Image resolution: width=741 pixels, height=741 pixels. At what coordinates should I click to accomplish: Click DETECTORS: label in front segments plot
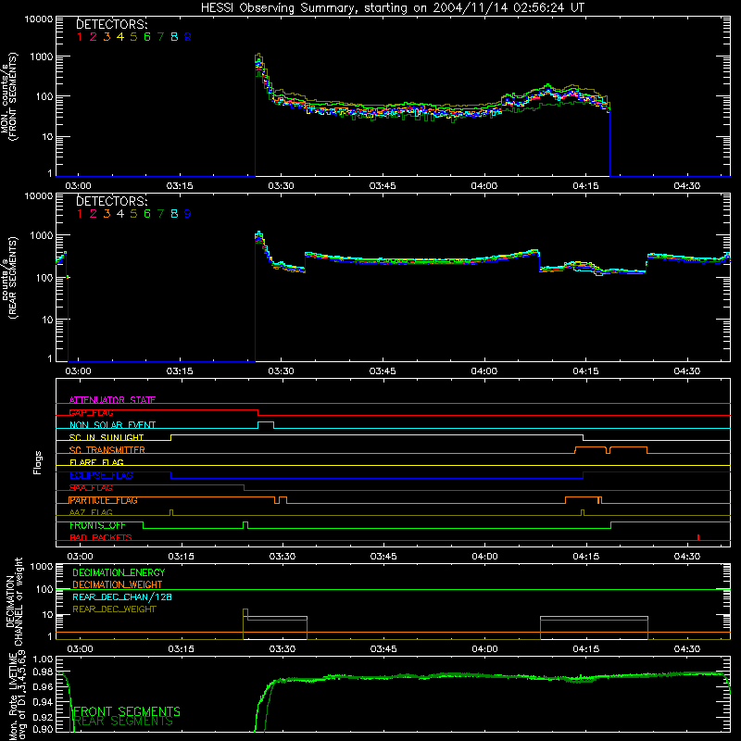pyautogui.click(x=112, y=24)
